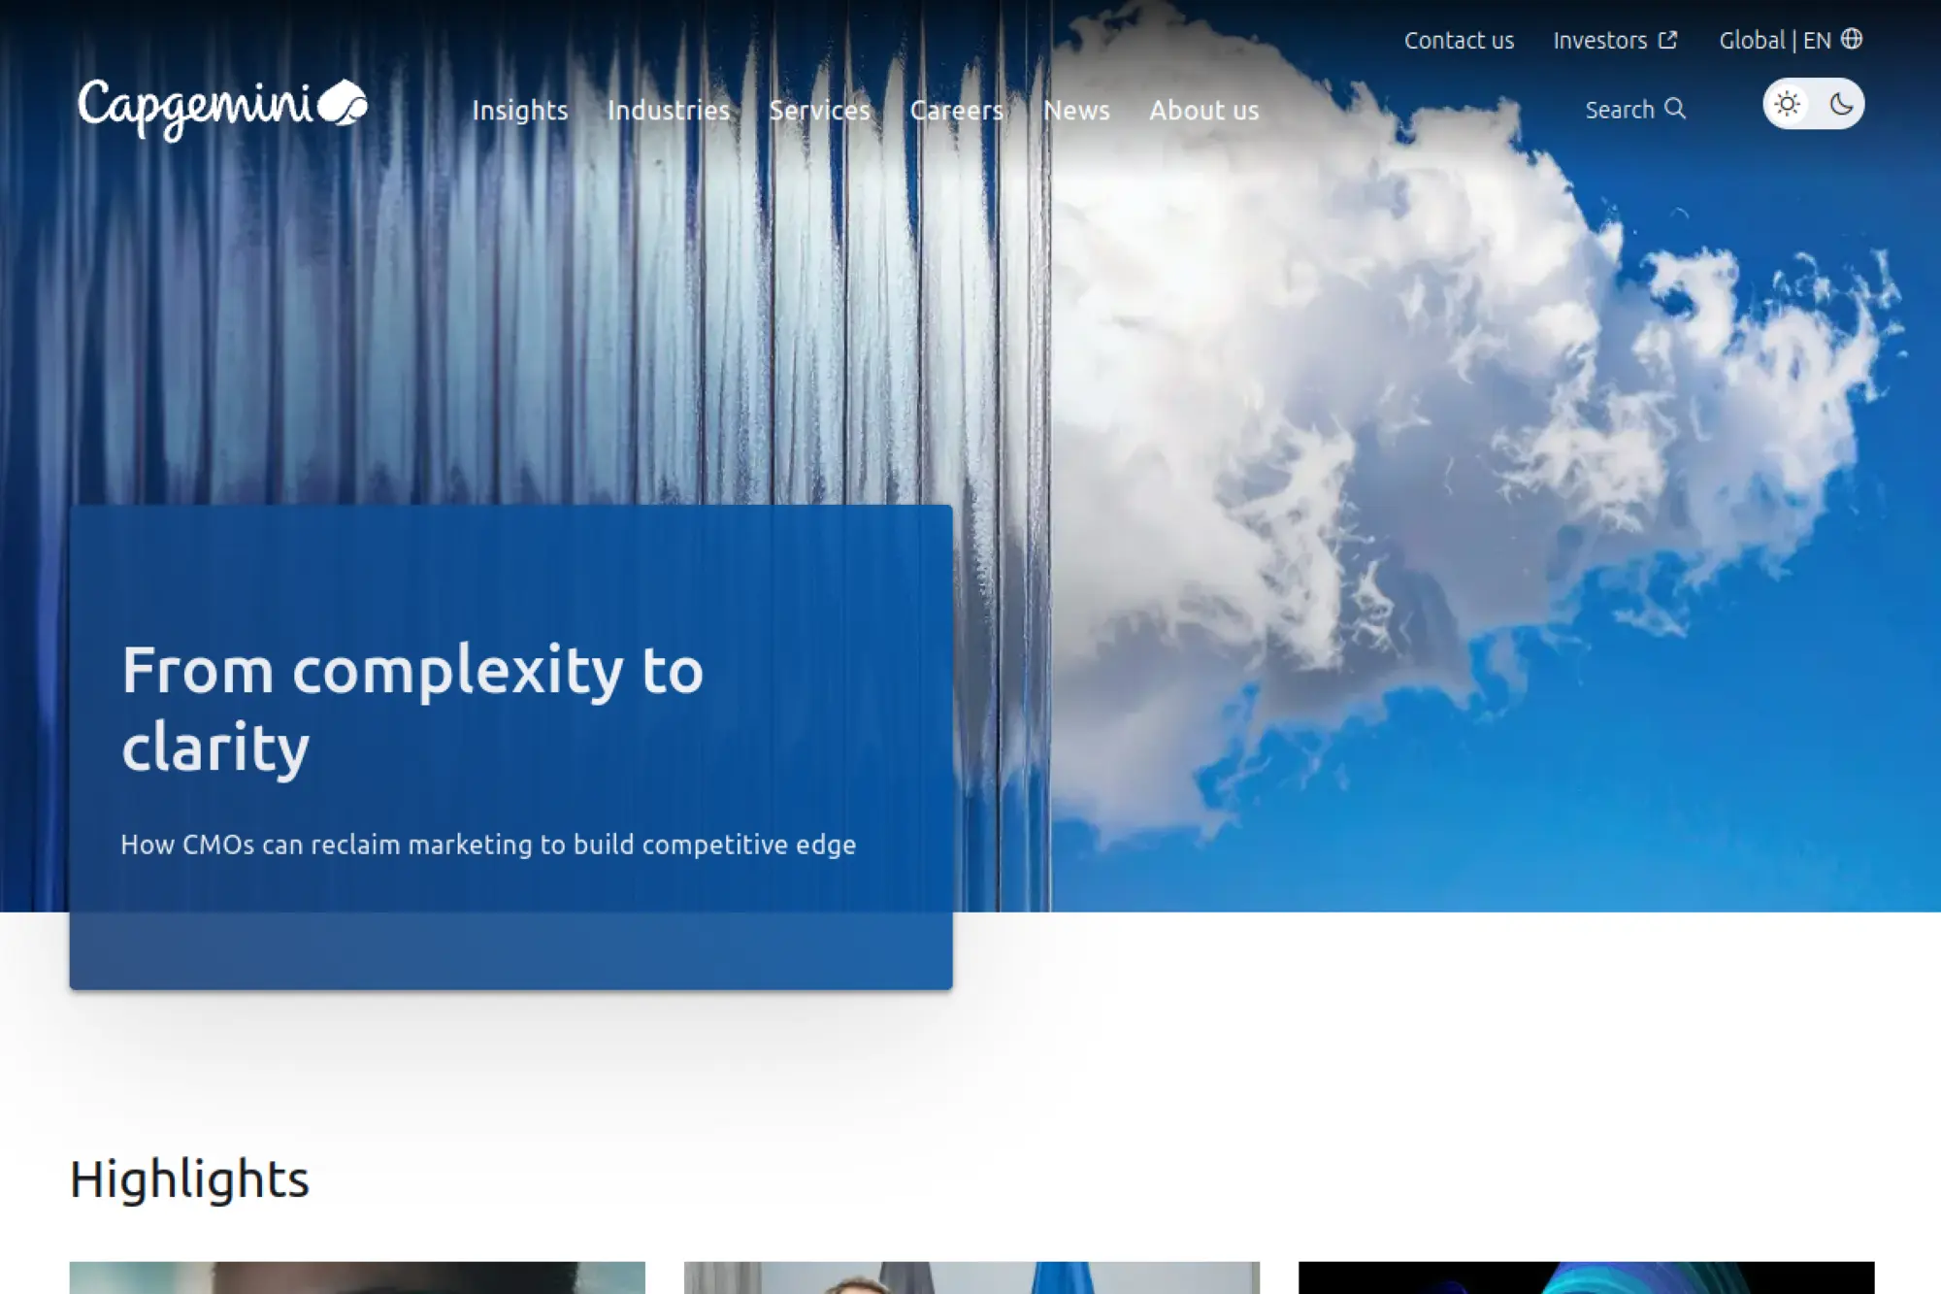Viewport: 1941px width, 1294px height.
Task: Switch to light mode sun icon
Action: [1788, 104]
